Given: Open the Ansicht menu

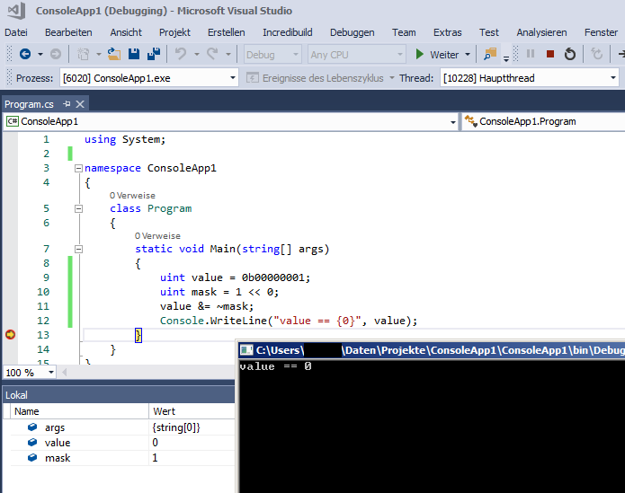Looking at the screenshot, I should click(126, 32).
